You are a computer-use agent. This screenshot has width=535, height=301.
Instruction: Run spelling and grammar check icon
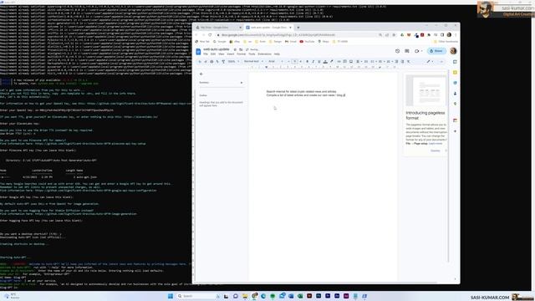[217, 61]
